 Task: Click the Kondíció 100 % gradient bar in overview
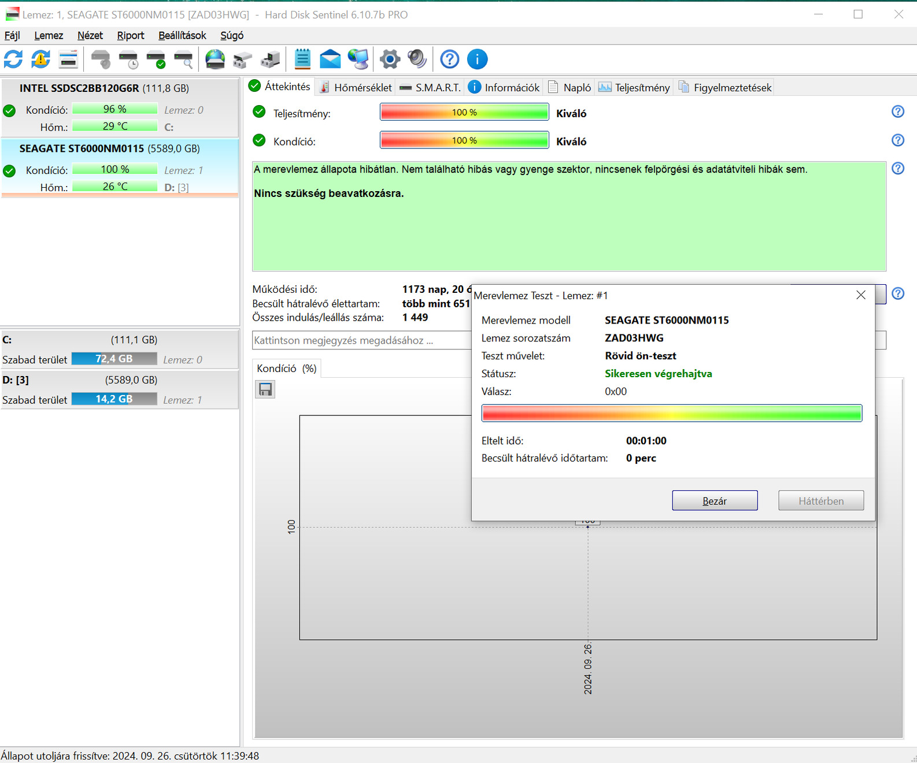(464, 140)
